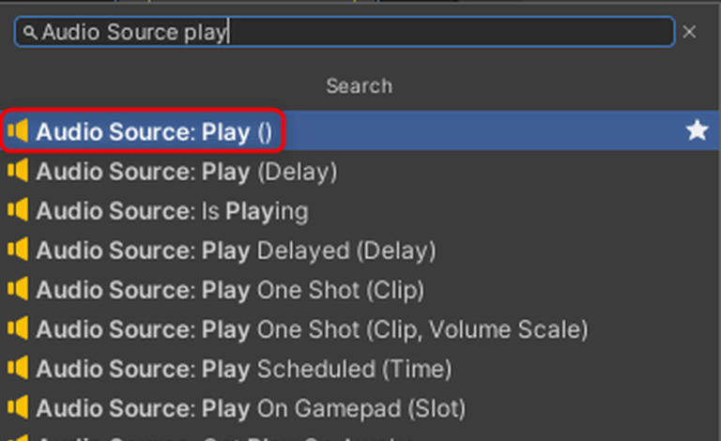Viewport: 721px width, 441px height.
Task: Choose Audio Source: Play On Gamepad (Slot)
Action: tap(251, 408)
